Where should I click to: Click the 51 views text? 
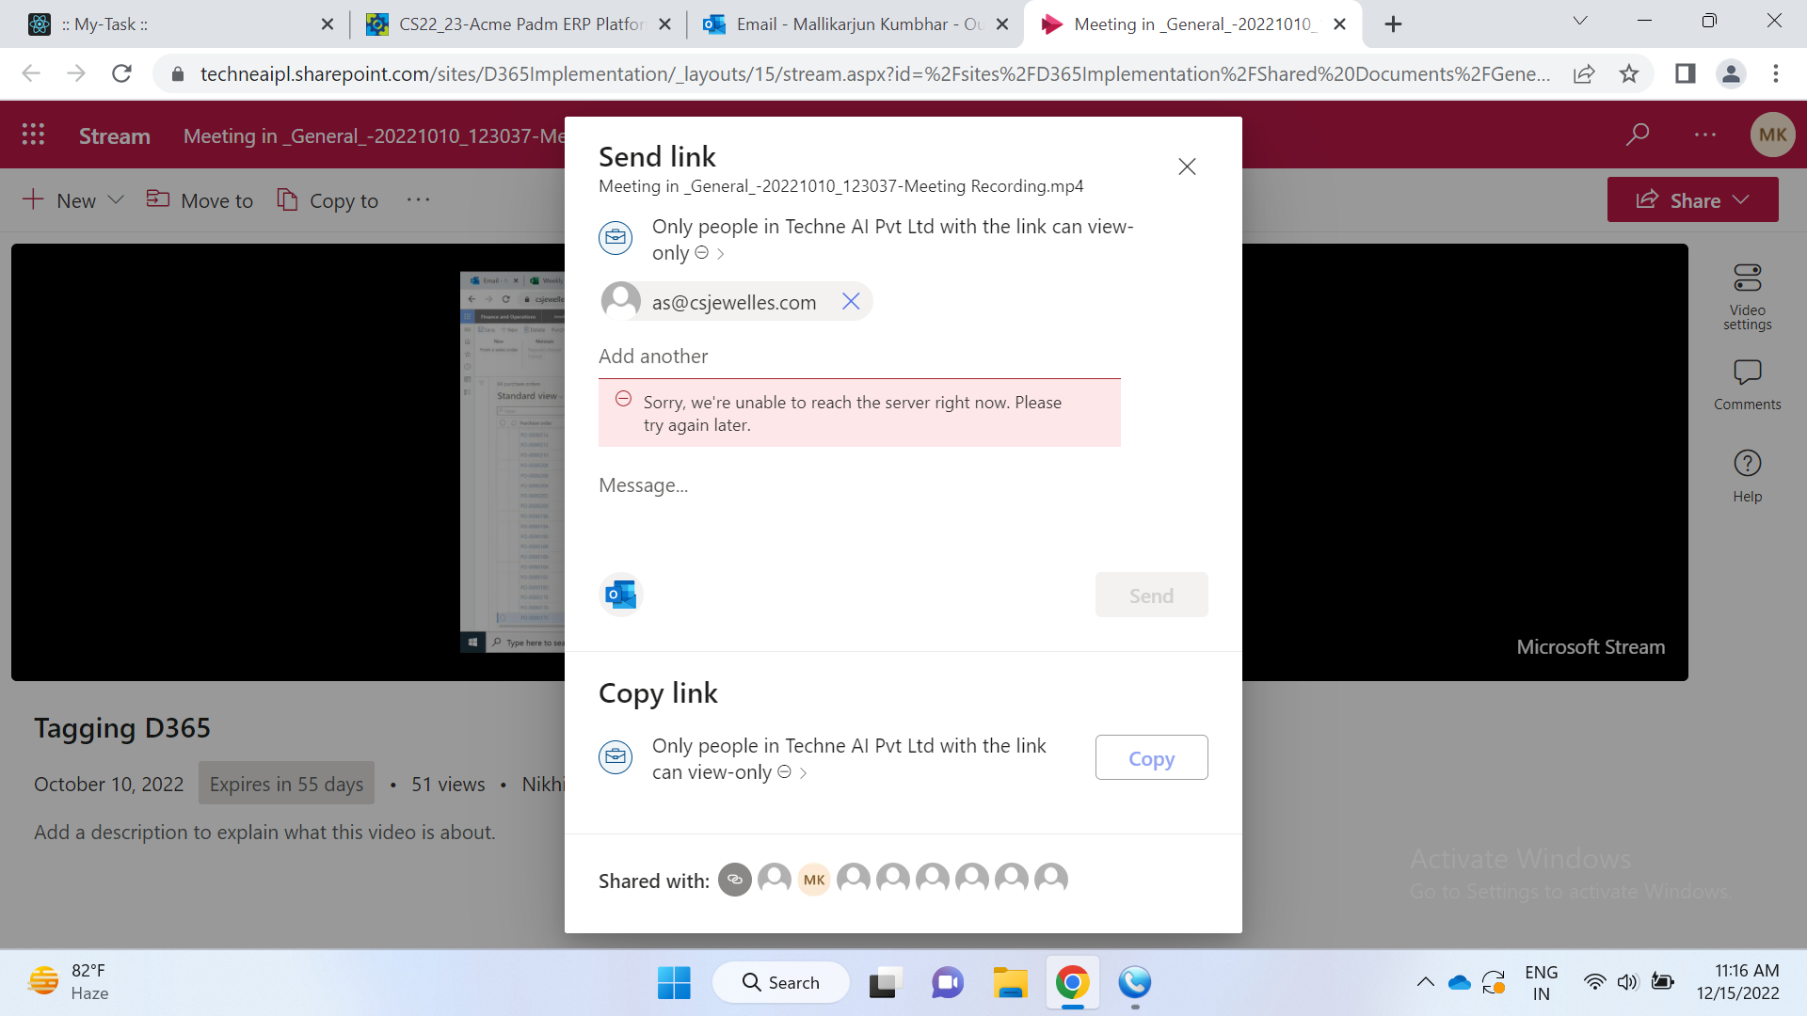pyautogui.click(x=448, y=785)
